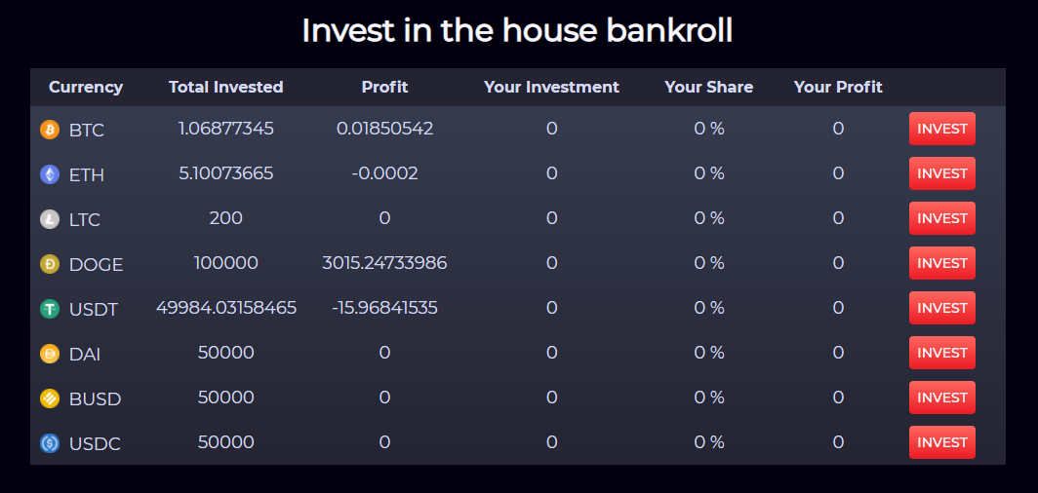This screenshot has width=1038, height=493.
Task: Select the Profit column header
Action: (x=384, y=87)
